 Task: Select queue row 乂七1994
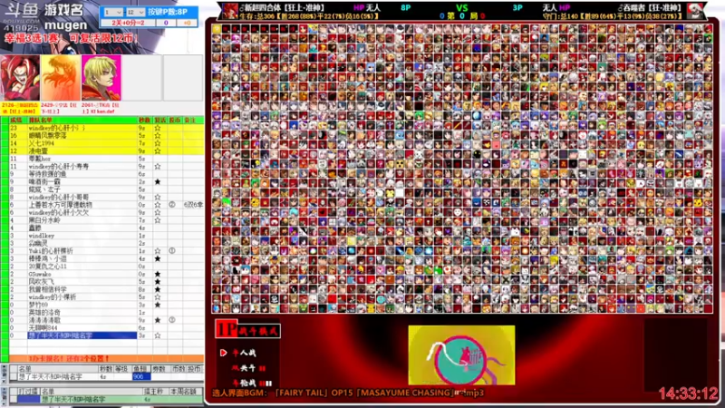click(x=106, y=143)
